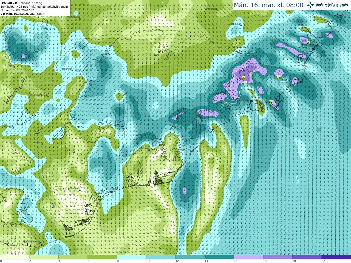This screenshot has width=351, height=263.
Task: Click the Veiðivatnahraun station label
Action: click(39, 95)
